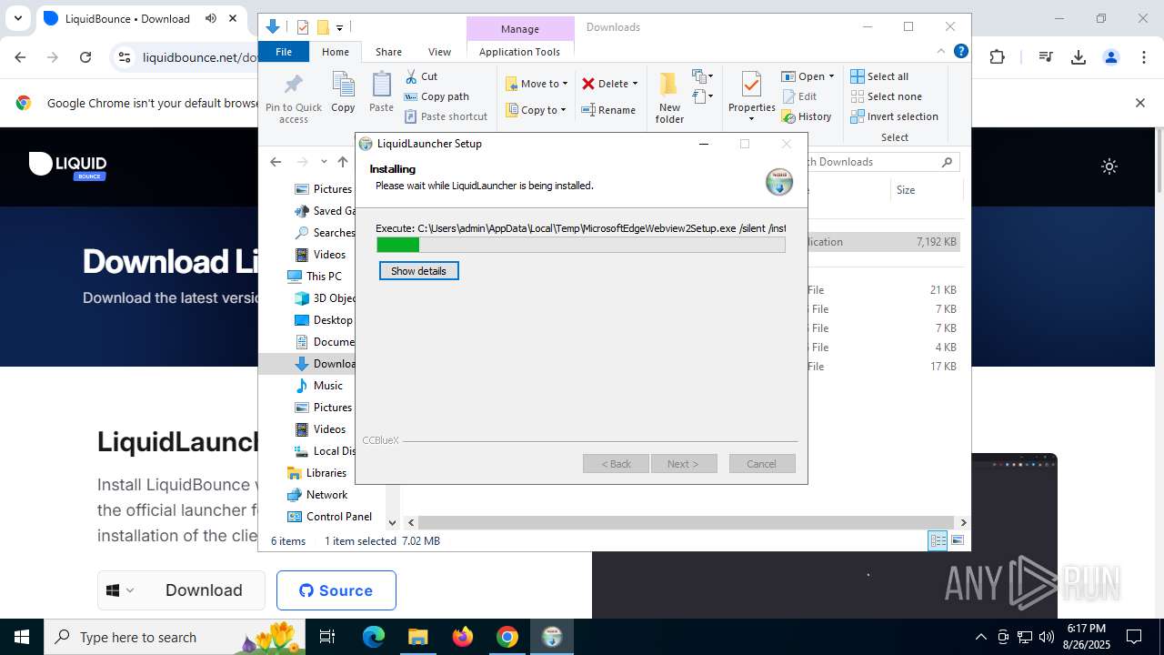This screenshot has width=1164, height=655.
Task: Click the Windows Start button
Action: coord(22,637)
